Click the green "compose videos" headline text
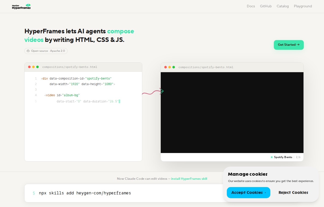 point(79,35)
